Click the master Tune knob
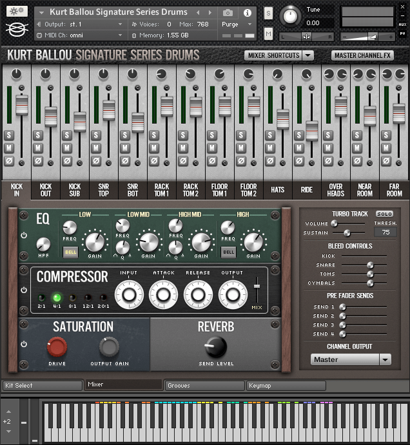 tap(290, 17)
